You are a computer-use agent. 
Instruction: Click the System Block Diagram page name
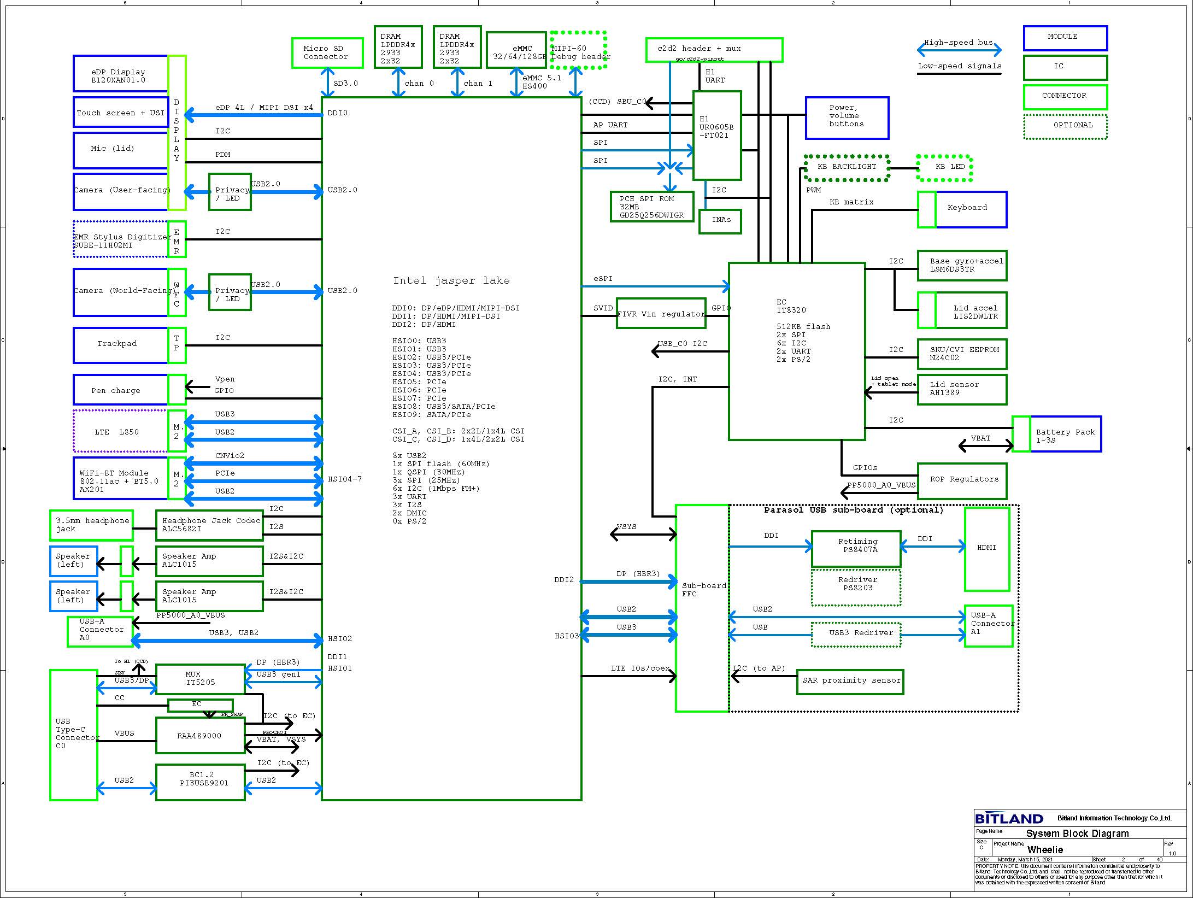1077,834
